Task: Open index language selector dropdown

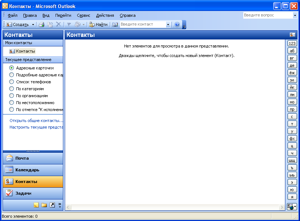Action: 292,206
